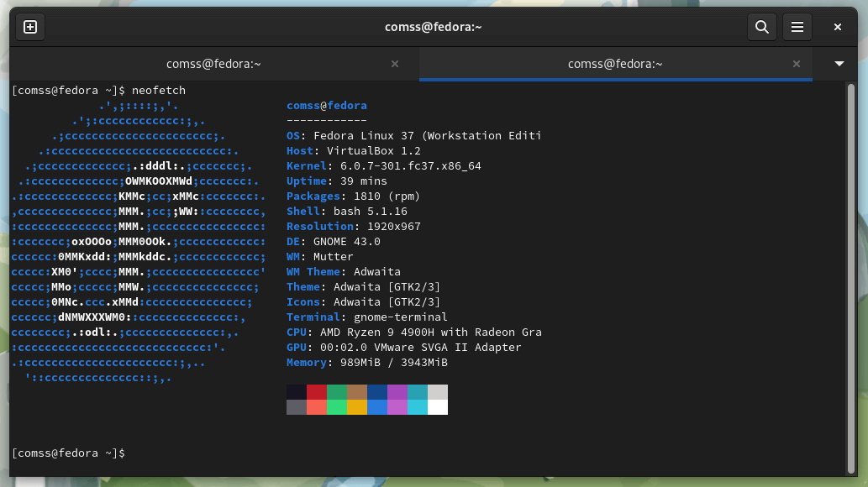Viewport: 868px width, 487px height.
Task: Click the 'Shell: bash 5.1.16' line
Action: [346, 211]
